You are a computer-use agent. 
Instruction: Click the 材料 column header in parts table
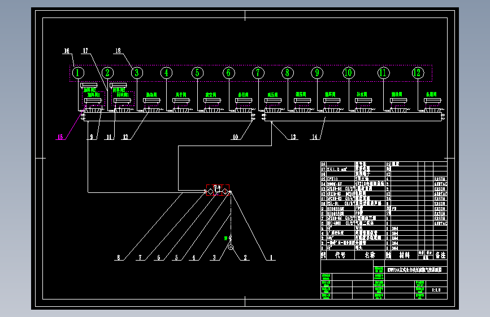pyautogui.click(x=404, y=255)
